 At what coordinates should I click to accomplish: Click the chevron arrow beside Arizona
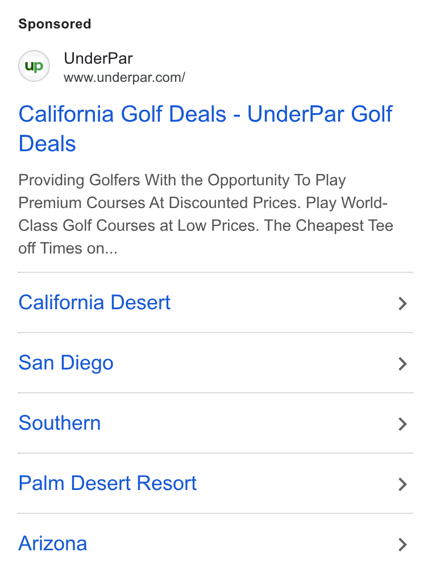pos(402,545)
